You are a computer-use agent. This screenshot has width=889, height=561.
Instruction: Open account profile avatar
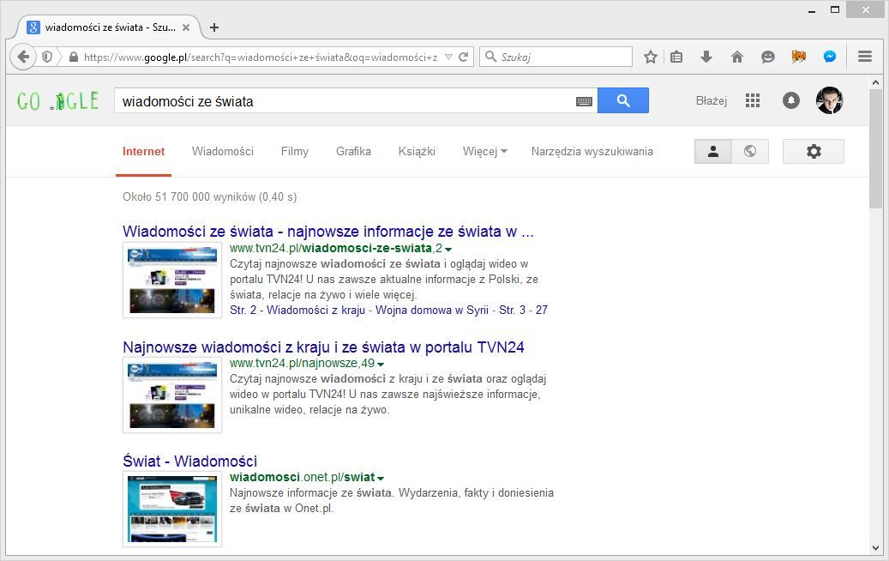(830, 101)
